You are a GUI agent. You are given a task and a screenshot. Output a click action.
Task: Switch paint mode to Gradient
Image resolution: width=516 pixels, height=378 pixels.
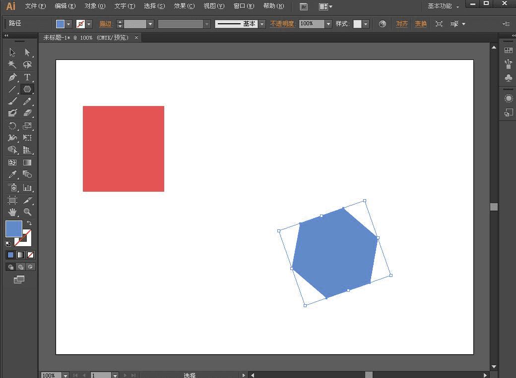pyautogui.click(x=20, y=255)
